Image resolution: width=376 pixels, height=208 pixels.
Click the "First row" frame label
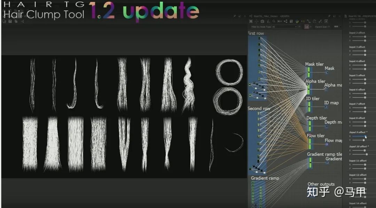tap(256, 33)
